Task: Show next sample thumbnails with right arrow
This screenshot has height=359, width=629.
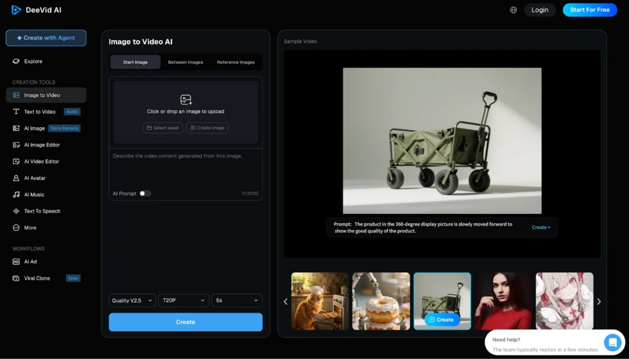Action: pos(599,302)
